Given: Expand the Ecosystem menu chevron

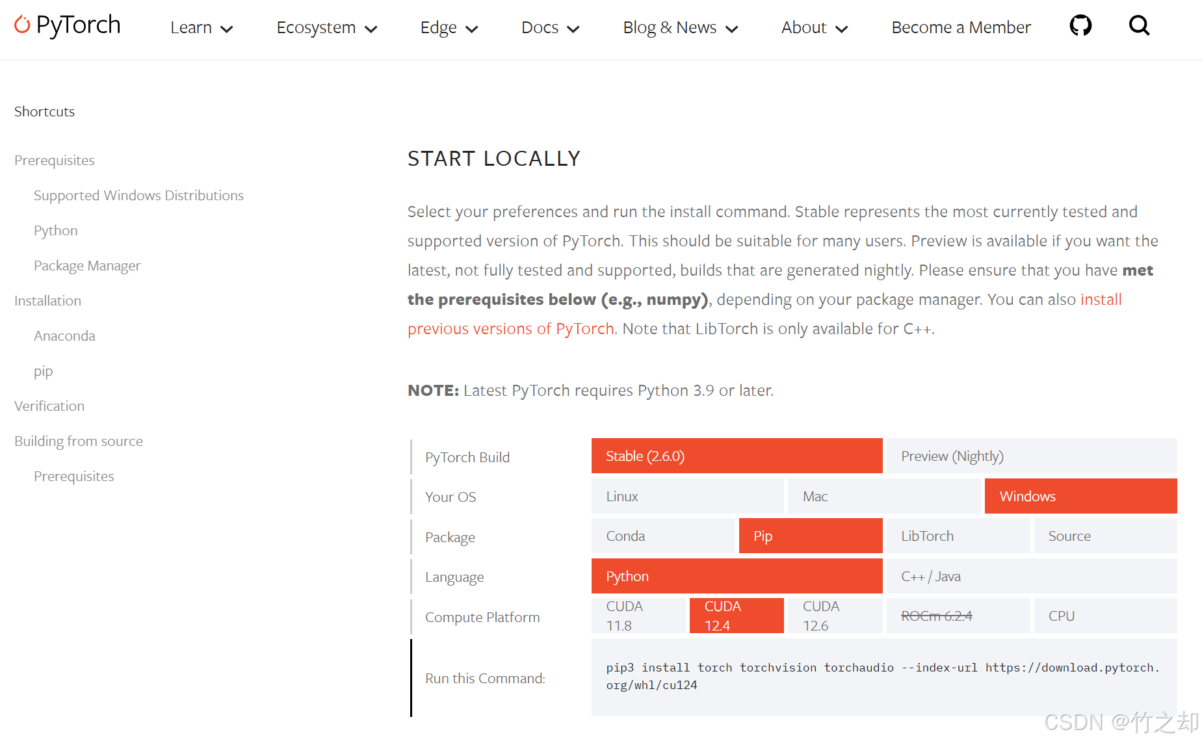Looking at the screenshot, I should tap(371, 29).
